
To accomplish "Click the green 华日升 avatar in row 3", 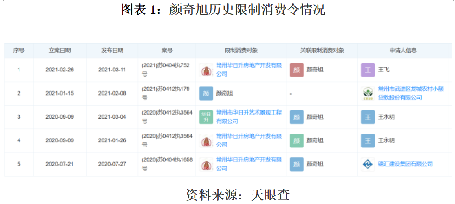I will [206, 117].
